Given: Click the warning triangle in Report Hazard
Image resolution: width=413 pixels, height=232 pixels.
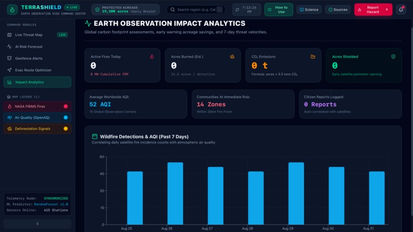Looking at the screenshot, I should [360, 10].
